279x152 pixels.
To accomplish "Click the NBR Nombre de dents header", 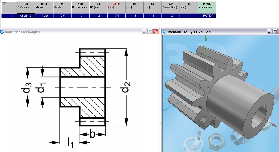I will 80,7.
